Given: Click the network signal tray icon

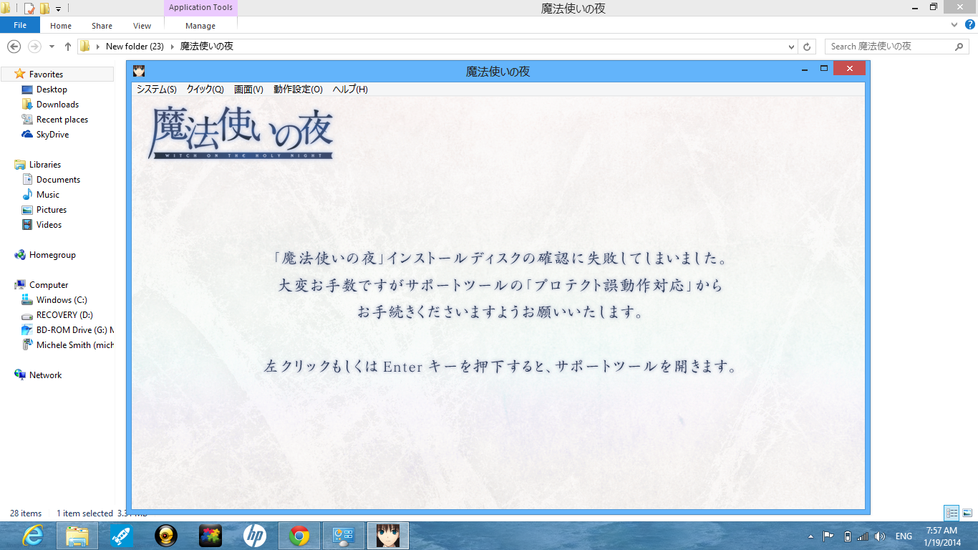Looking at the screenshot, I should point(863,536).
